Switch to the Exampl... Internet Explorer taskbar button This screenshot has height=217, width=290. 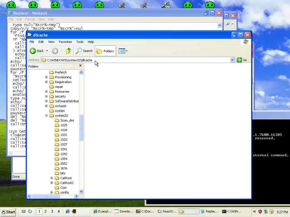pos(102,211)
